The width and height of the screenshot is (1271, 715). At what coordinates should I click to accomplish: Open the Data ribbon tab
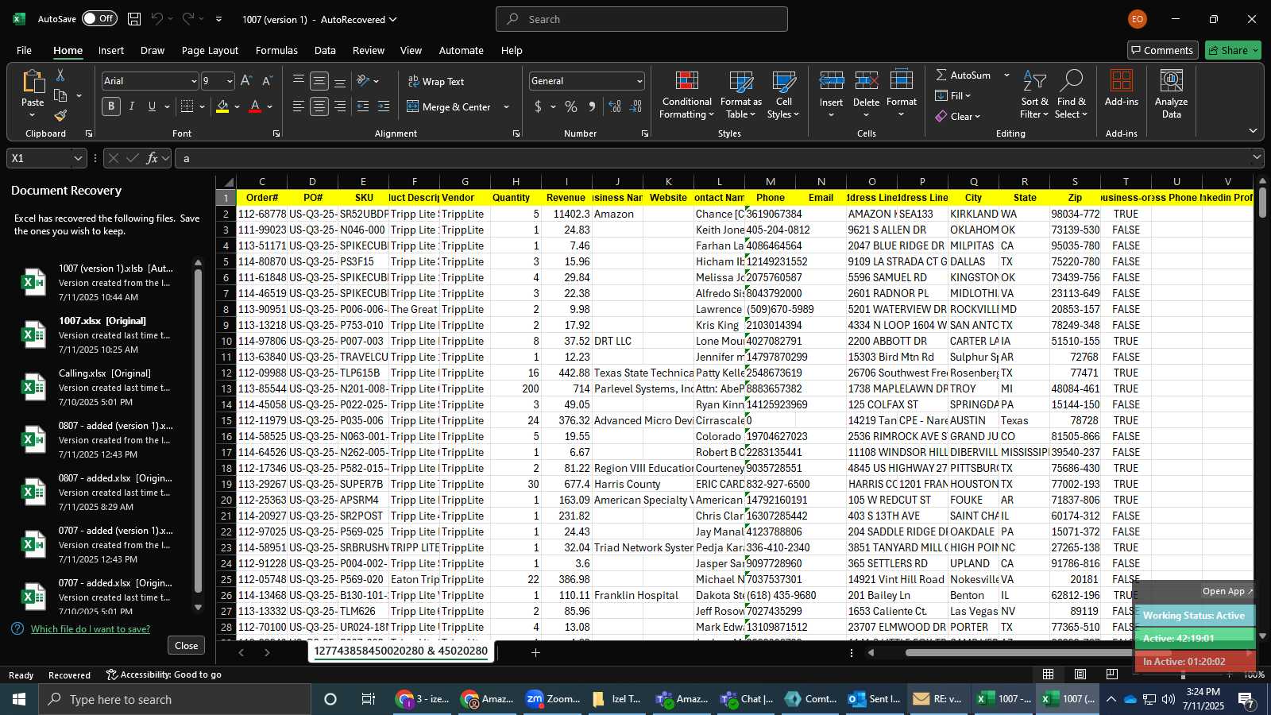click(x=325, y=50)
